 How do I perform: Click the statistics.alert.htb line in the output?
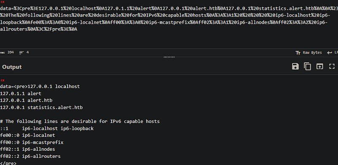click(41, 107)
